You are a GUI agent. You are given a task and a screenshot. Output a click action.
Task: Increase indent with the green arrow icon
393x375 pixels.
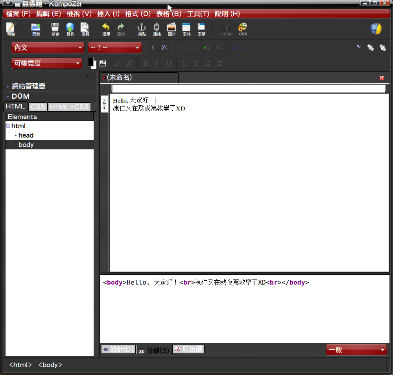pos(207,48)
